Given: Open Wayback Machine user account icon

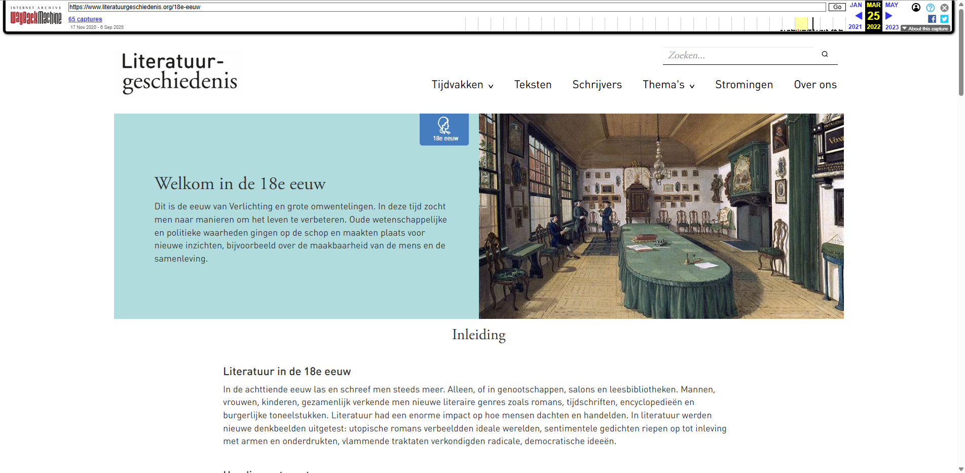Looking at the screenshot, I should 916,8.
